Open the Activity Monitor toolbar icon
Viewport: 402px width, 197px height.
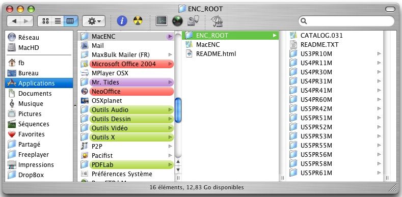pos(162,21)
